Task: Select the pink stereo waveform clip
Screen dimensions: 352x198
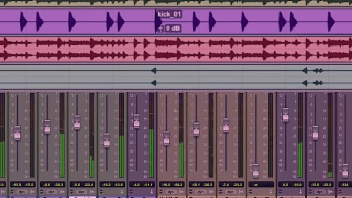Action: (176, 49)
